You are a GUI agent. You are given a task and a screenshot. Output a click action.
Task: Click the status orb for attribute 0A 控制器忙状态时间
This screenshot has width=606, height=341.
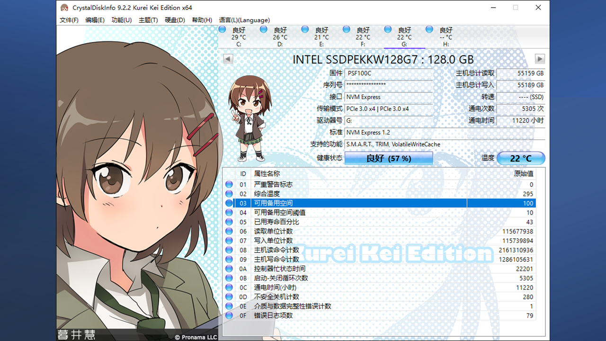point(229,269)
